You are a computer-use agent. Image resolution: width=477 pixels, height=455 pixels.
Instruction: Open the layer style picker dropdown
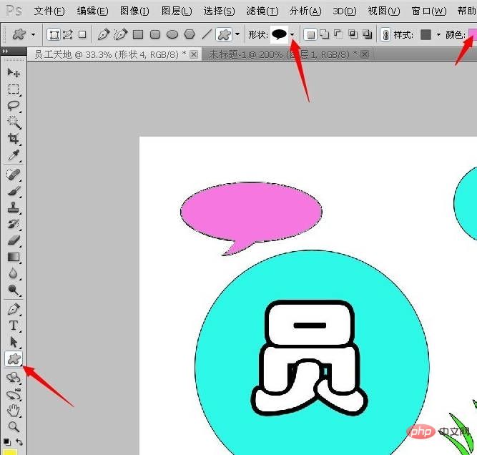point(438,34)
